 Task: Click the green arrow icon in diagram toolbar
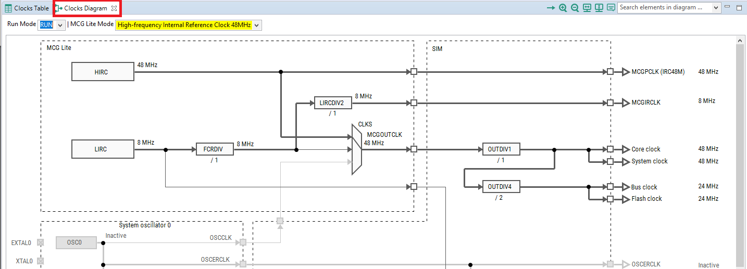pos(551,8)
